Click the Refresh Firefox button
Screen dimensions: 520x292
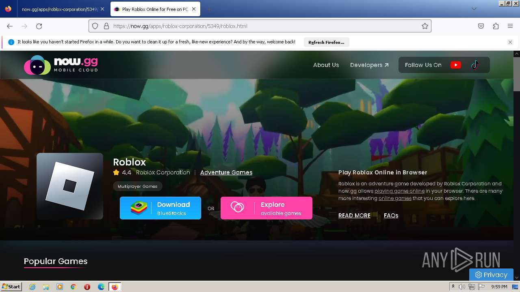coord(326,42)
